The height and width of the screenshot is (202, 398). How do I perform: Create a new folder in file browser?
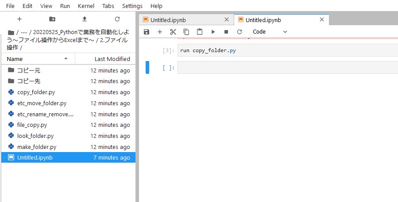tap(52, 19)
